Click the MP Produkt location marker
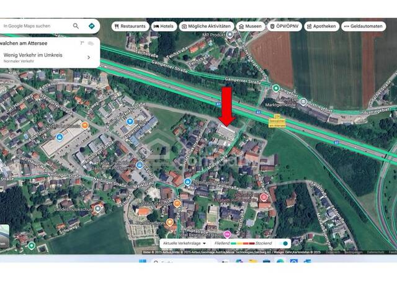This screenshot has width=397, height=298. point(230,35)
